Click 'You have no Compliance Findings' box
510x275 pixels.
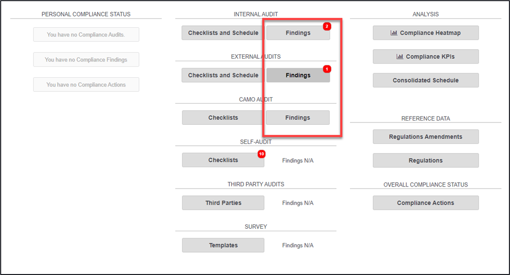tap(86, 60)
